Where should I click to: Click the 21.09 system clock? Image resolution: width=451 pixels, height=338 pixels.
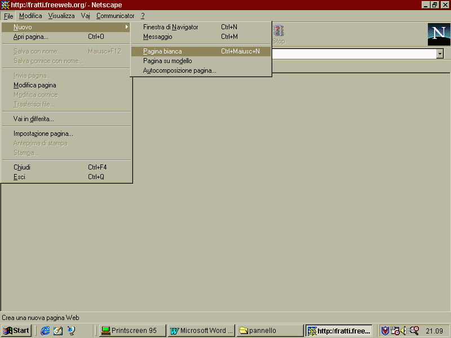coord(434,331)
